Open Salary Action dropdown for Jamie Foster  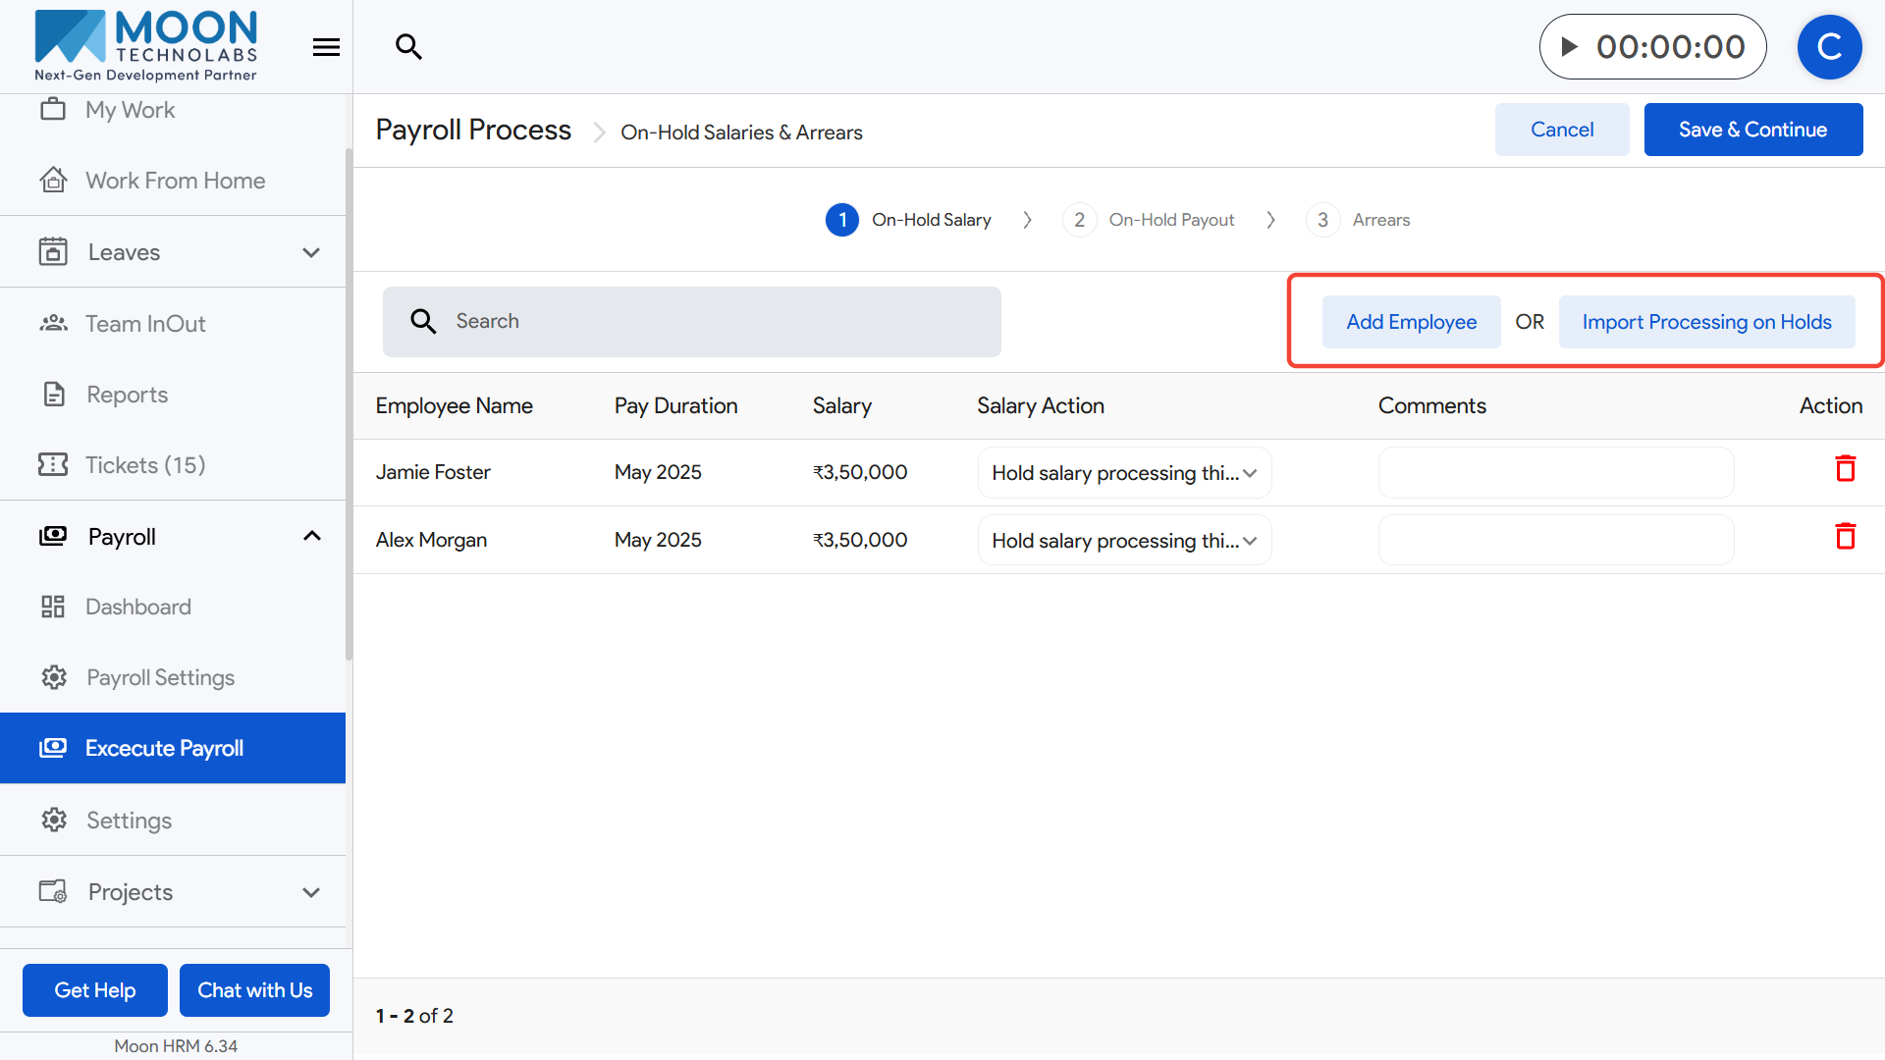1124,473
